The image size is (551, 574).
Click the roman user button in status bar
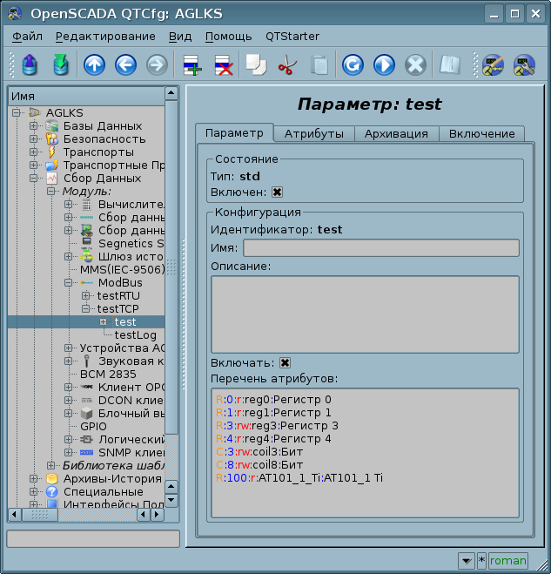[x=507, y=561]
